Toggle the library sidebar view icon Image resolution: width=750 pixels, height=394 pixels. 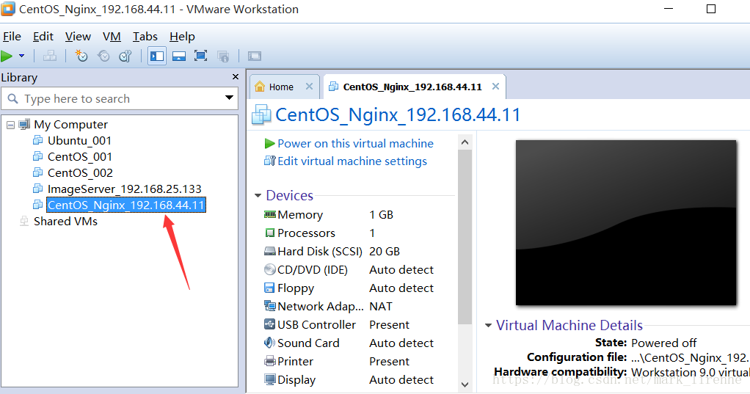point(157,56)
